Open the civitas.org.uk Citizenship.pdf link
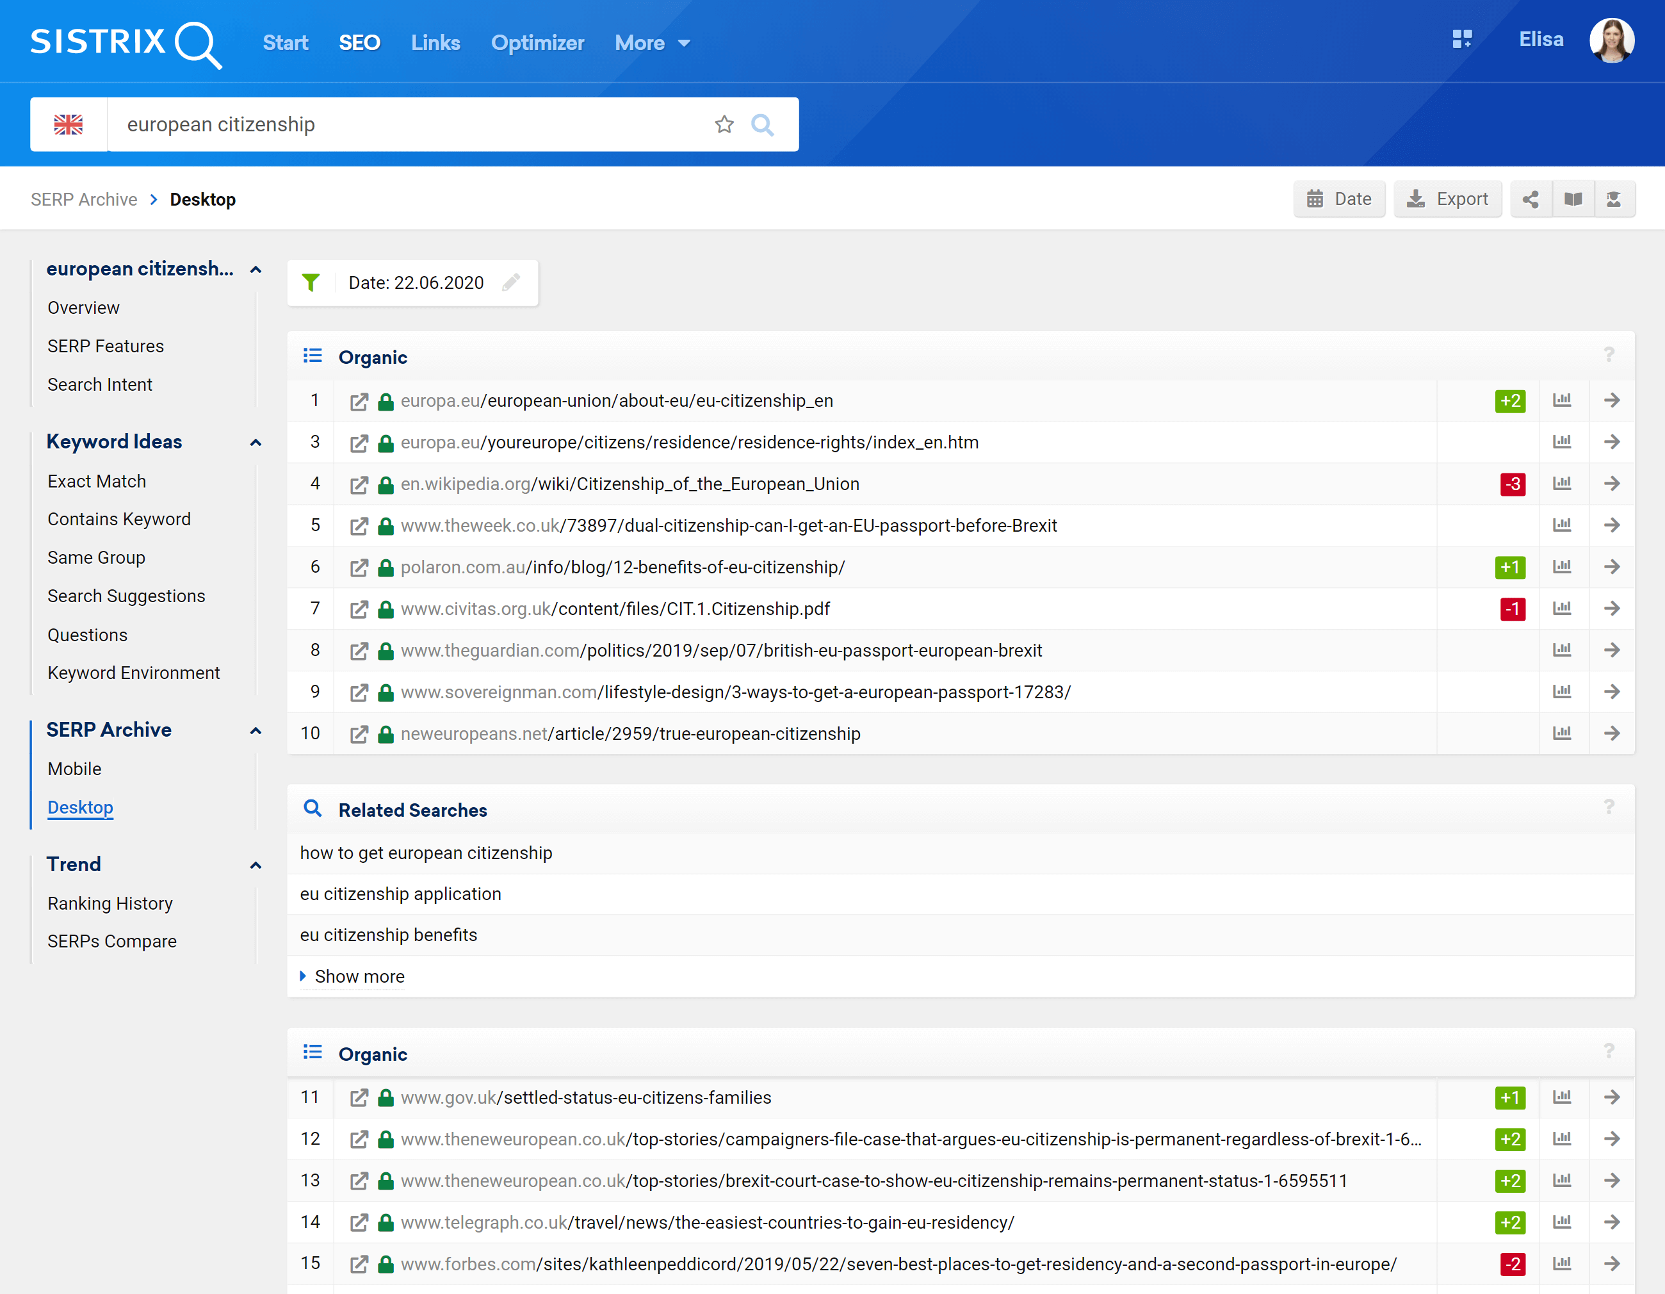The image size is (1665, 1294). tap(615, 609)
